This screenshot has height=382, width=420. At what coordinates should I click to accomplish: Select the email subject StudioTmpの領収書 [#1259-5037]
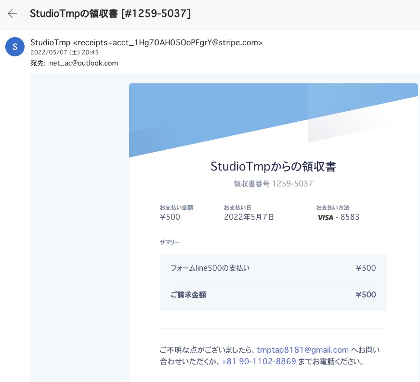point(110,13)
